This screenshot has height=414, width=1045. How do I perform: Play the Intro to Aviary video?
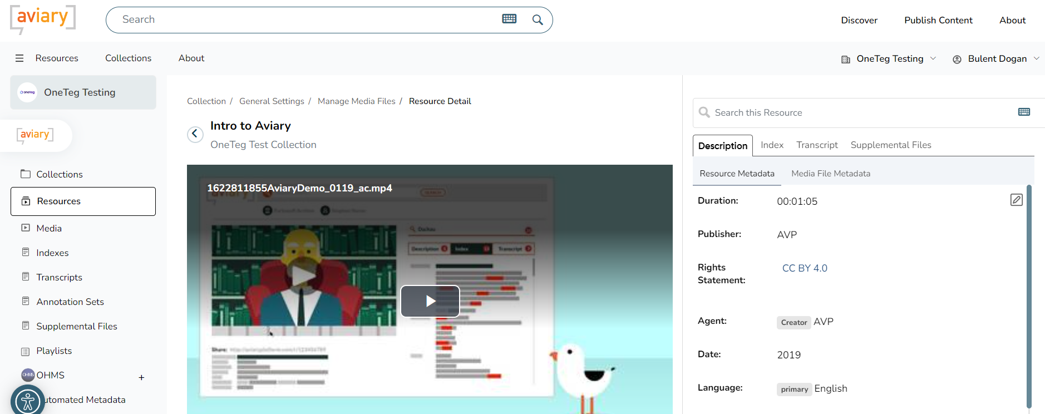(430, 301)
